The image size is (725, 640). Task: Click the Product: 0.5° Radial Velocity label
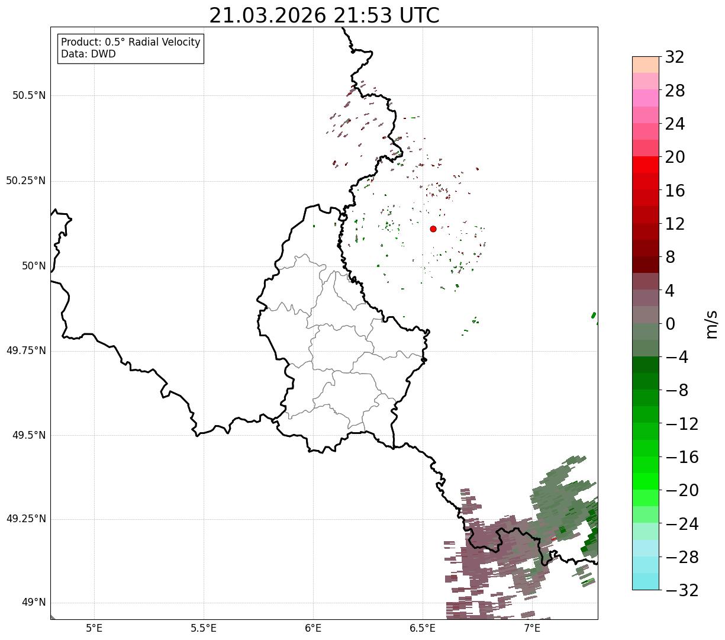[x=131, y=43]
